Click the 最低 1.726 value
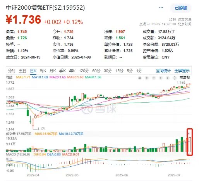The height and width of the screenshot is (181, 199). [22, 38]
